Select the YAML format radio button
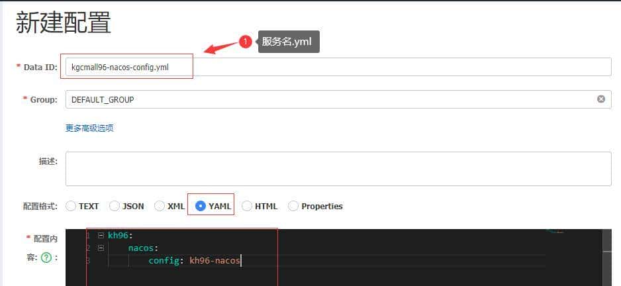Image resolution: width=621 pixels, height=286 pixels. click(x=201, y=206)
